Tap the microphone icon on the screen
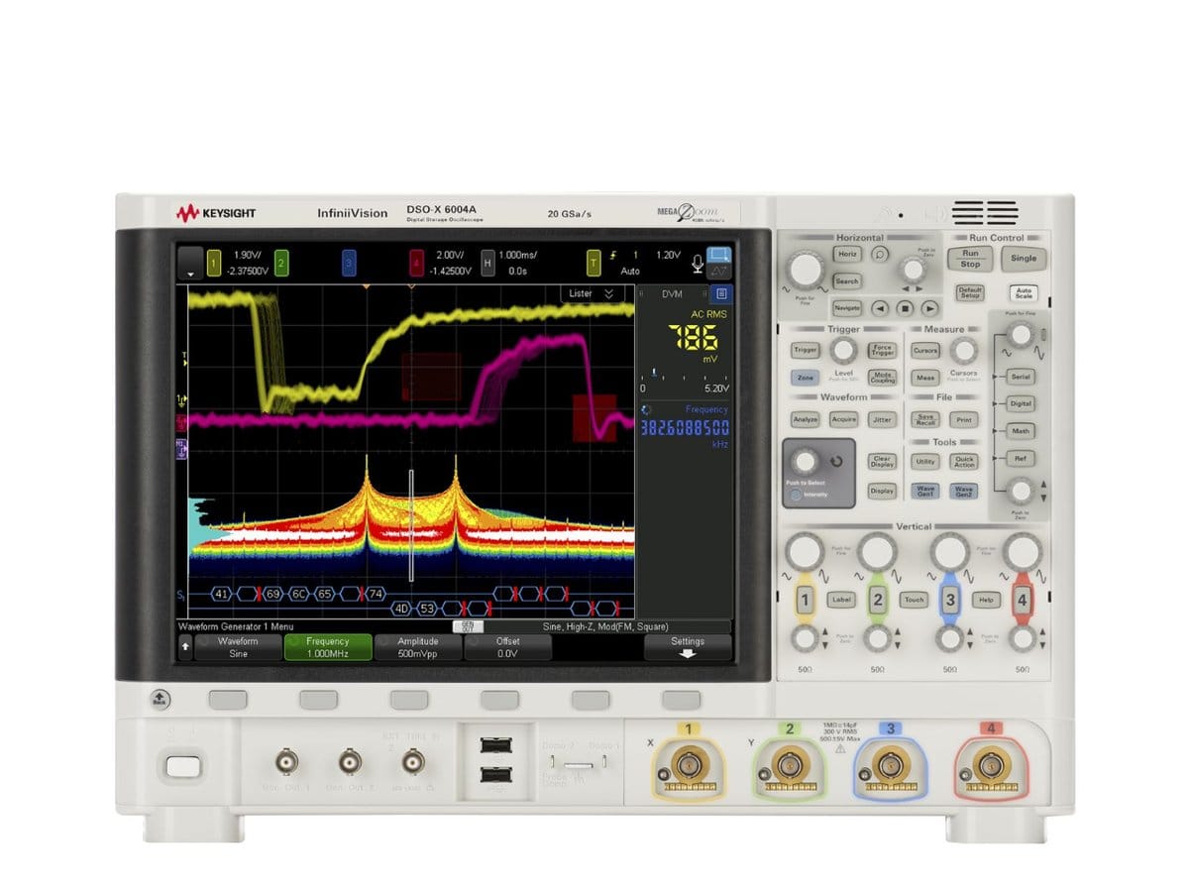The image size is (1189, 892). coord(699,263)
